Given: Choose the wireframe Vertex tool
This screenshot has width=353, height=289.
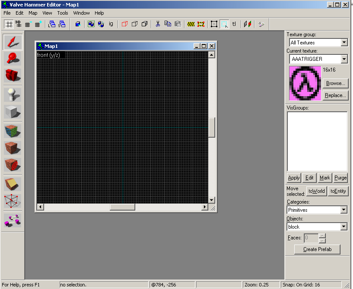Looking at the screenshot, I should pos(13,201).
